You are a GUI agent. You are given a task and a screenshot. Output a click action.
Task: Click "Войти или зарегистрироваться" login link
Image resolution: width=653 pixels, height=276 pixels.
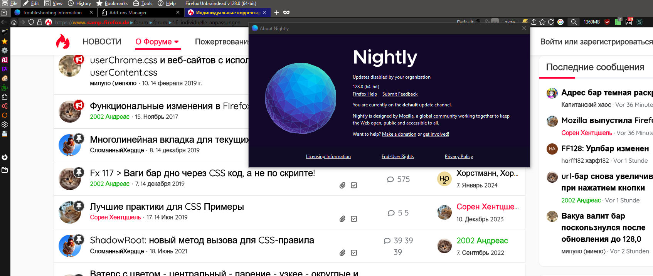point(596,42)
